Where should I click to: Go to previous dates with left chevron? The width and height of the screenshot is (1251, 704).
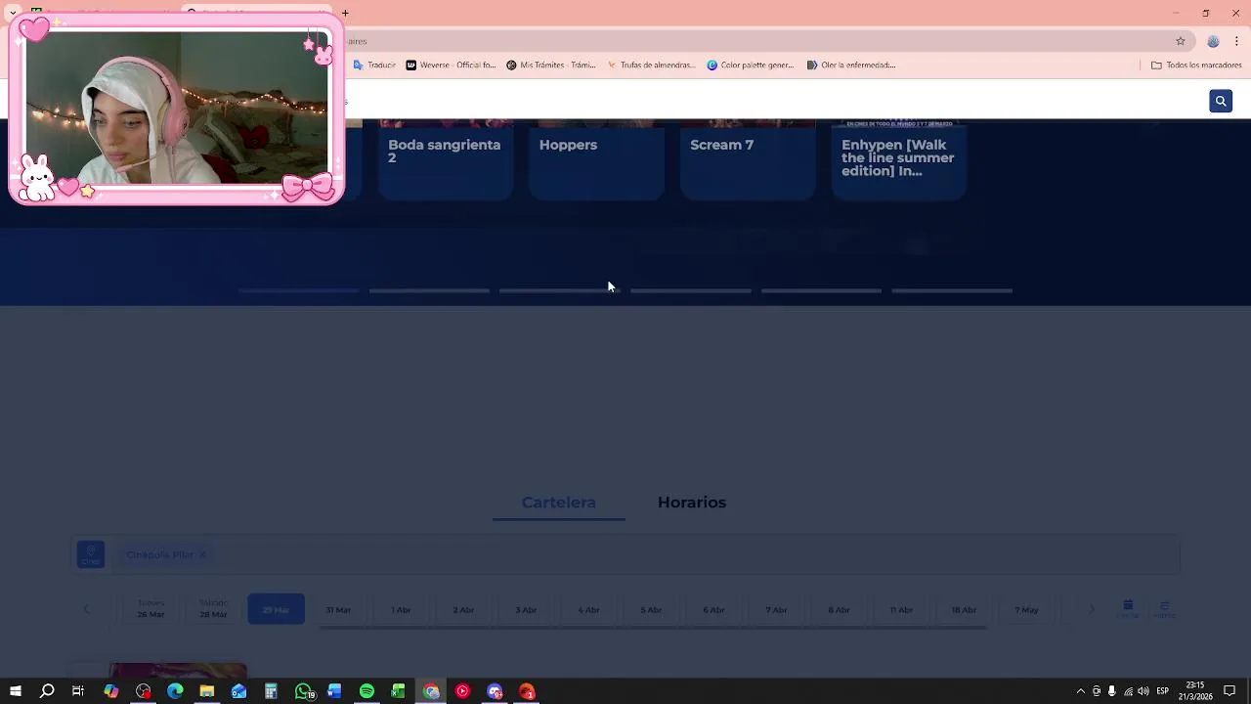pyautogui.click(x=86, y=609)
